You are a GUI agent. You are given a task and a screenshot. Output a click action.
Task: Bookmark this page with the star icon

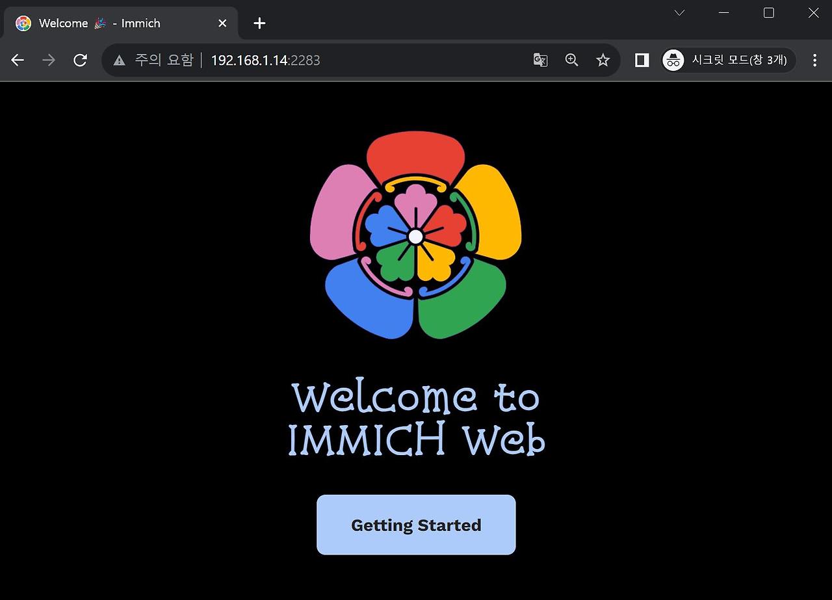tap(603, 60)
